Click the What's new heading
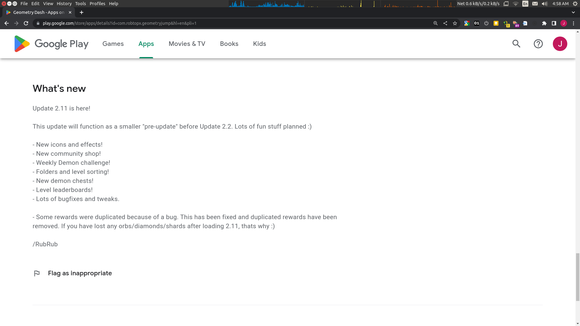580x326 pixels. coord(59,88)
